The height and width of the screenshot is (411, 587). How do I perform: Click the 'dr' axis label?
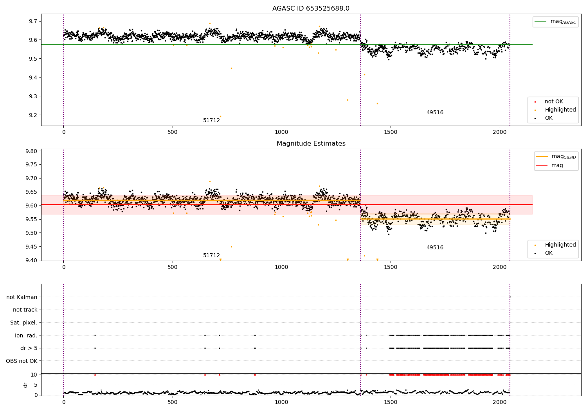25,385
